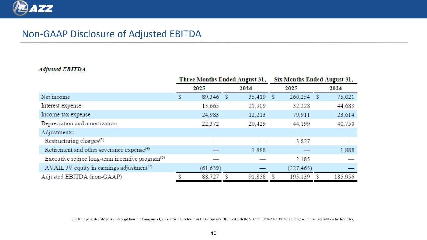The image size is (427, 240).
Task: Click the Interest expense row label
Action: 61,106
